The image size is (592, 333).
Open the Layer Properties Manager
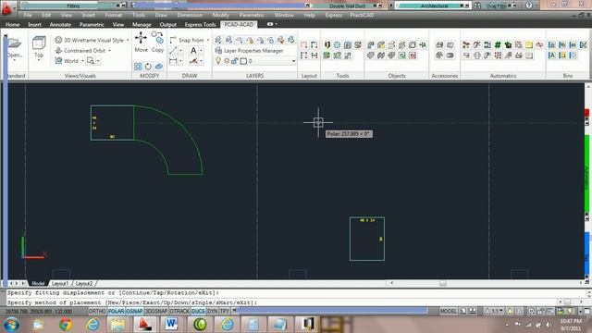pyautogui.click(x=249, y=51)
